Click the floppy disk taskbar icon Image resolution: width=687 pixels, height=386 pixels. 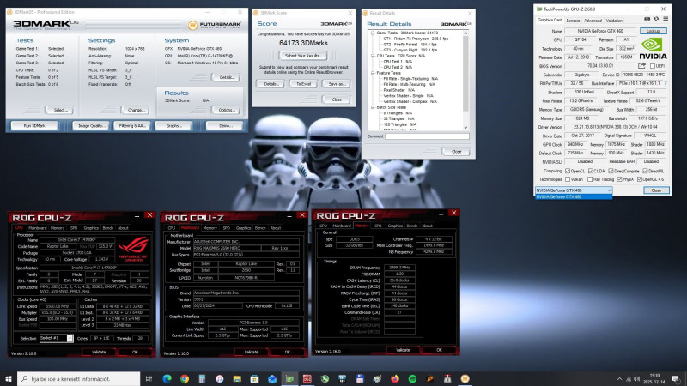pyautogui.click(x=360, y=379)
